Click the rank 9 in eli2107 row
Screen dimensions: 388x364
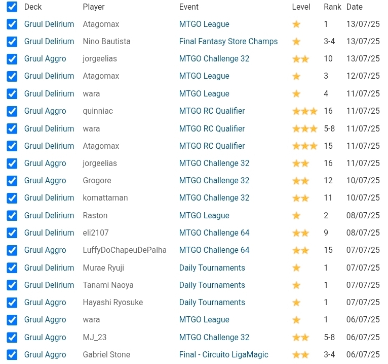[x=326, y=233]
